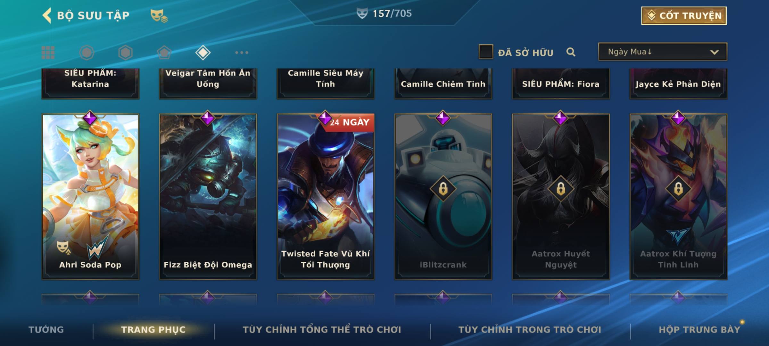Select the first circular rarity filter icon
The image size is (769, 346).
[87, 53]
